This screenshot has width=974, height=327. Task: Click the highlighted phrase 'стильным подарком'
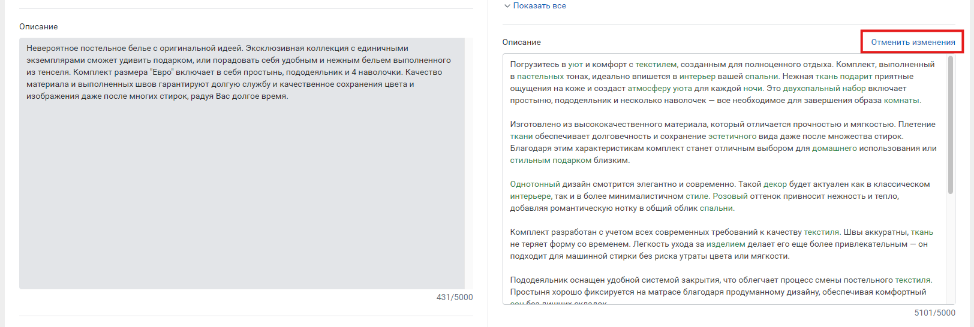[551, 160]
